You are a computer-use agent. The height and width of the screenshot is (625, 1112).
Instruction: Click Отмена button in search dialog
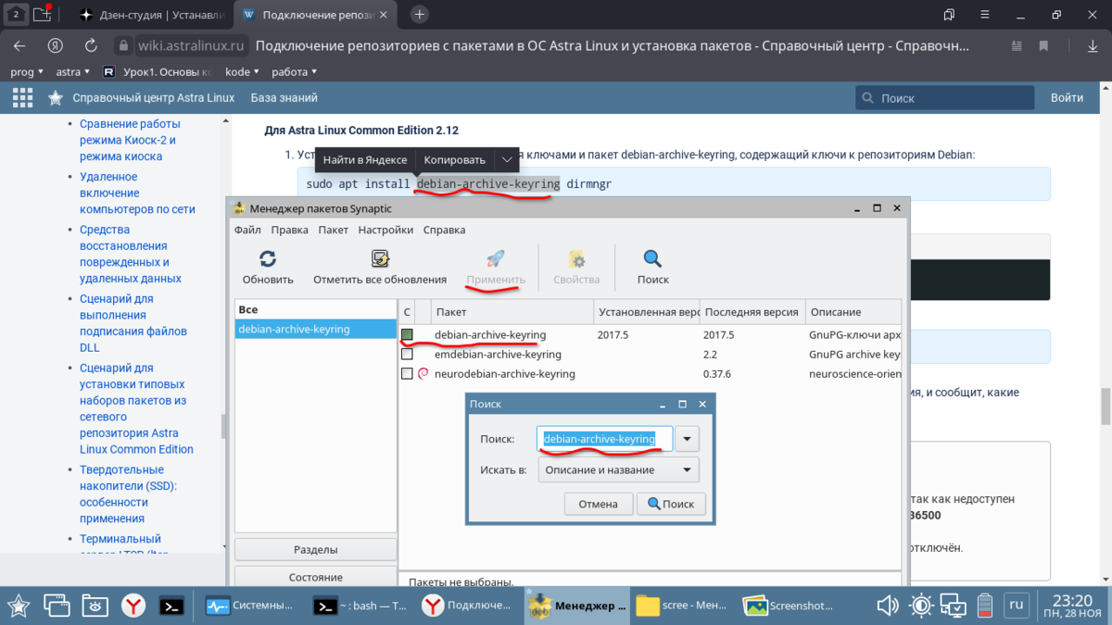(598, 504)
